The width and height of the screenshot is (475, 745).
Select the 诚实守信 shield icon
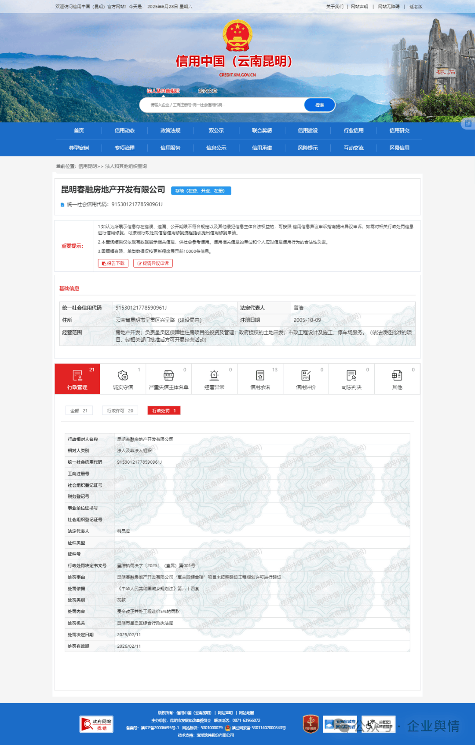[x=123, y=376]
